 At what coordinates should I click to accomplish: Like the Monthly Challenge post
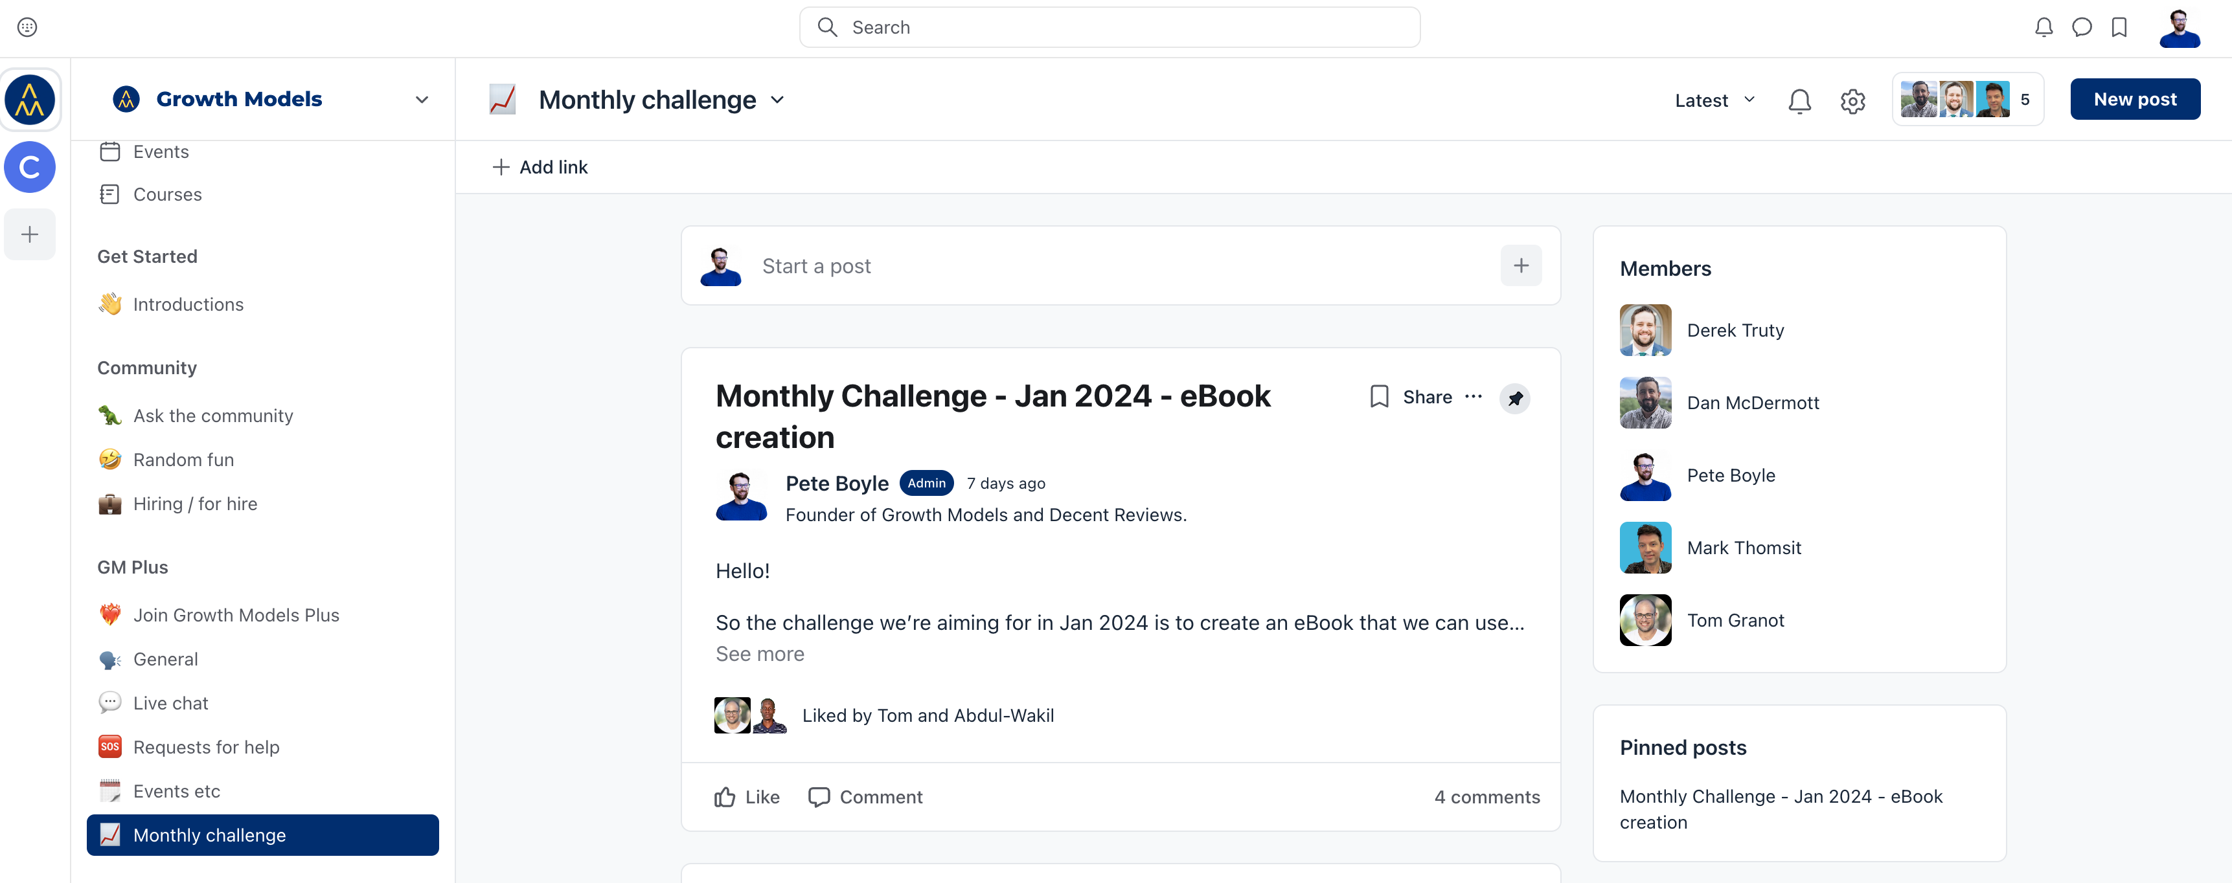pos(747,798)
